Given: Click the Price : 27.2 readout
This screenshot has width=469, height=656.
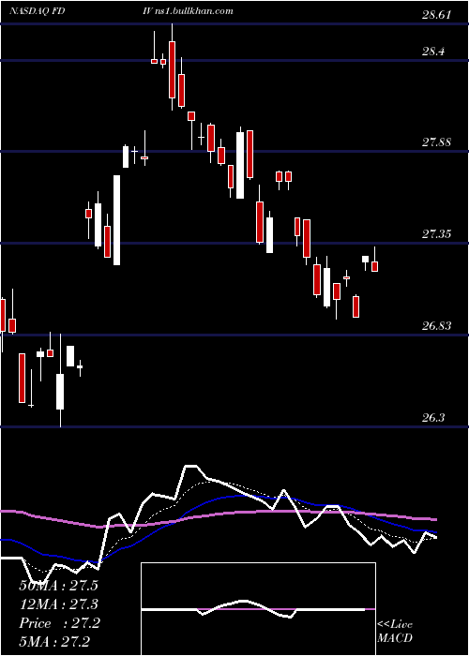Looking at the screenshot, I should click(59, 623).
